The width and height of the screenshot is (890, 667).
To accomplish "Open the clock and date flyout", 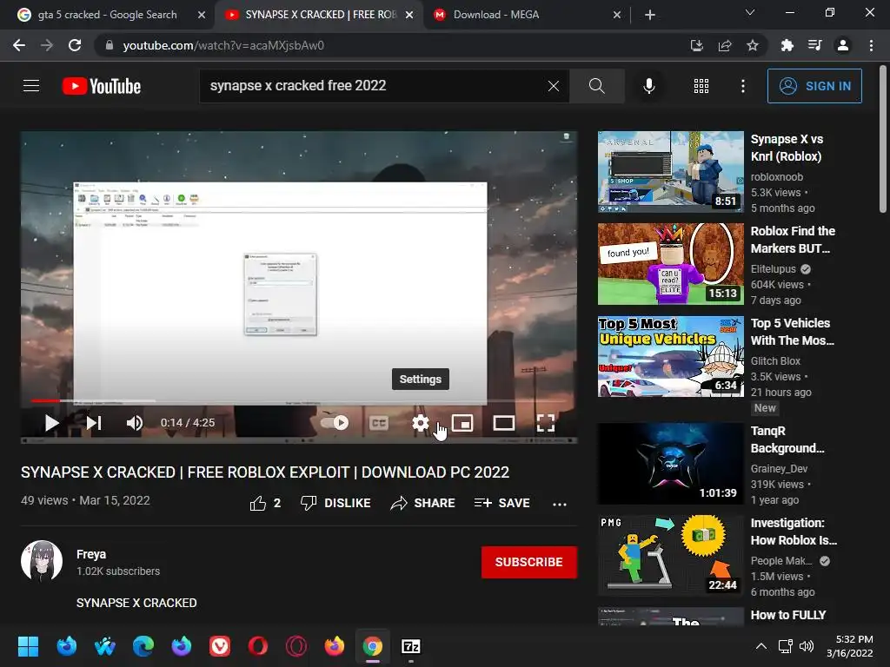I will click(850, 646).
